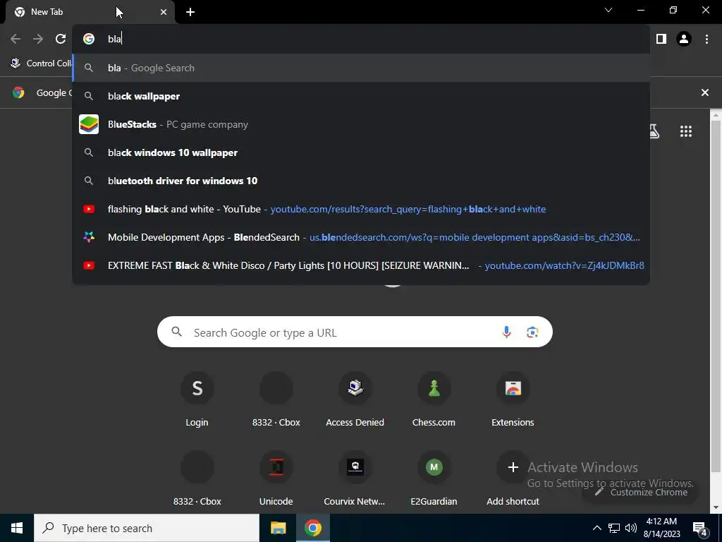This screenshot has width=722, height=542.
Task: Select 'bla - Google Search' suggestion
Action: (361, 68)
